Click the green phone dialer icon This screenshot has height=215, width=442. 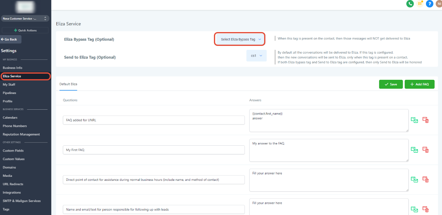point(410,4)
